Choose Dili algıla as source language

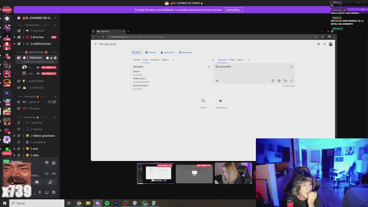[137, 60]
